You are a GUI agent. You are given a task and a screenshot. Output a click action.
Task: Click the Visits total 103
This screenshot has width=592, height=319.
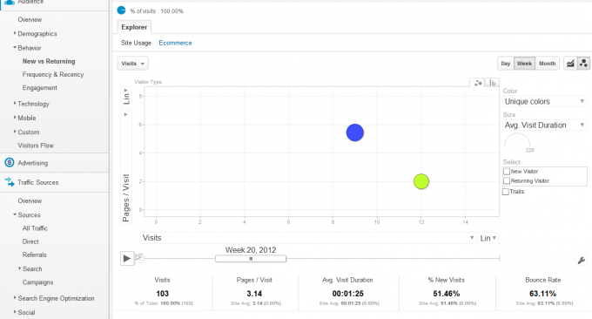(x=162, y=294)
